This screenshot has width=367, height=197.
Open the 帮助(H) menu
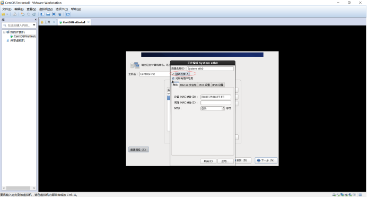pos(76,9)
